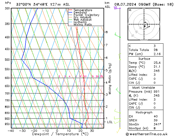The height and width of the screenshot is (136, 176).
Task: Click the blue Dewpoint legend entry
Action: 78,13
